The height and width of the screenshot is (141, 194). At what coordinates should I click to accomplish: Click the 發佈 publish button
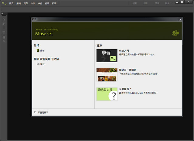167,3
